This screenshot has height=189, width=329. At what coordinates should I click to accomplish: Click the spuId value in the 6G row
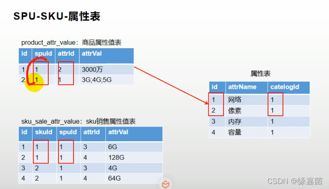coord(61,147)
